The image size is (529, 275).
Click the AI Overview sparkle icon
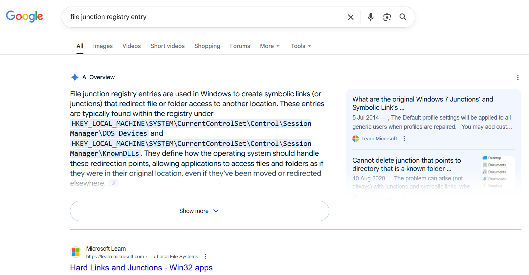tap(75, 77)
